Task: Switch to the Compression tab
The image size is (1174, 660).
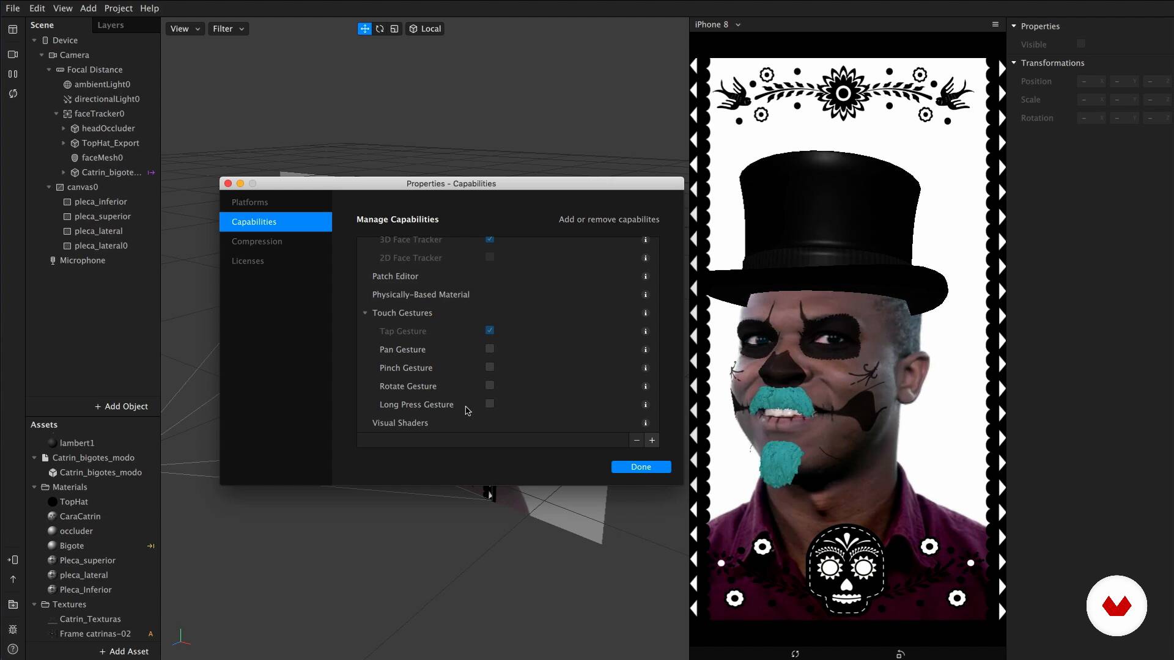Action: (x=257, y=241)
